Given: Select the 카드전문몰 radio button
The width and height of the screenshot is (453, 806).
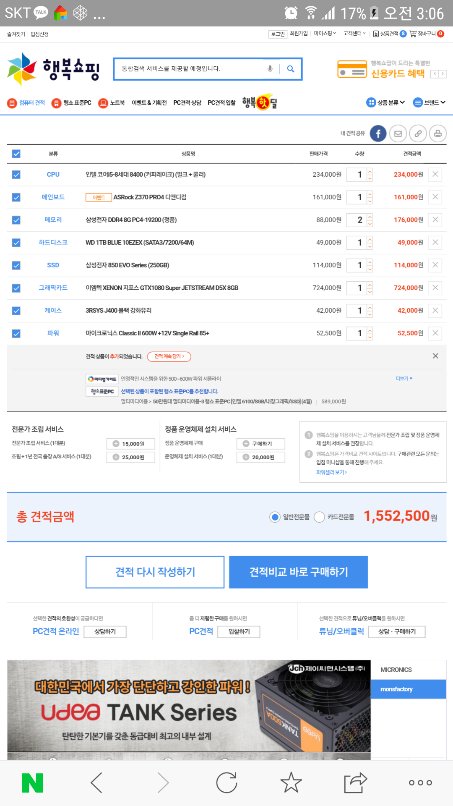Looking at the screenshot, I should coord(320,517).
